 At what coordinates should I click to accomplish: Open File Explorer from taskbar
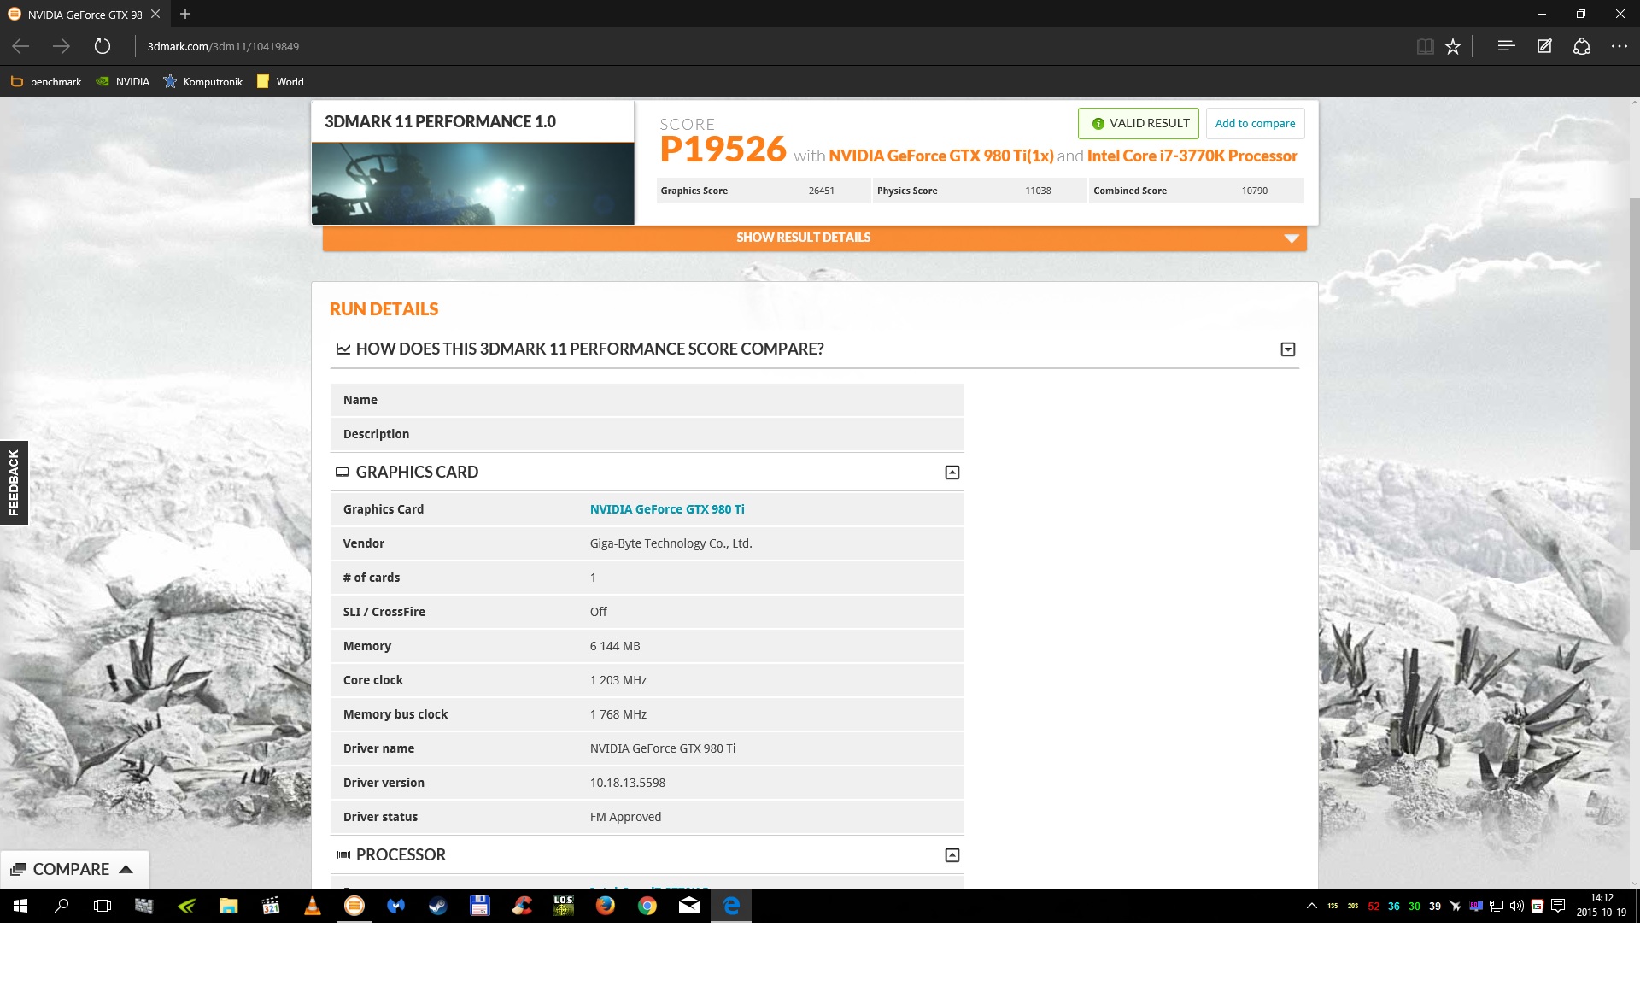pos(228,906)
